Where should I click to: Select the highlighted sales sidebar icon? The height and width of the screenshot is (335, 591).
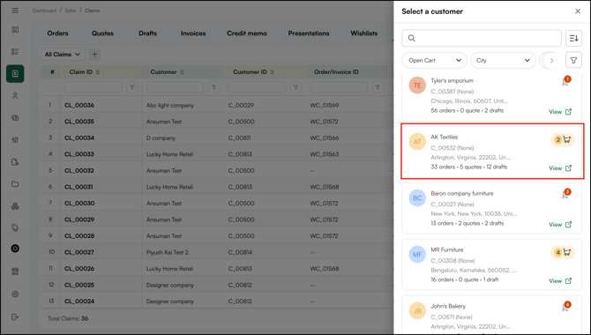15,74
